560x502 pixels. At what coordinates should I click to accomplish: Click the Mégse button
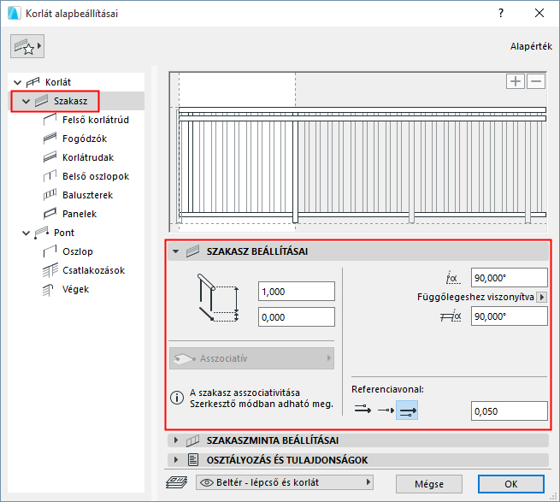(x=429, y=484)
